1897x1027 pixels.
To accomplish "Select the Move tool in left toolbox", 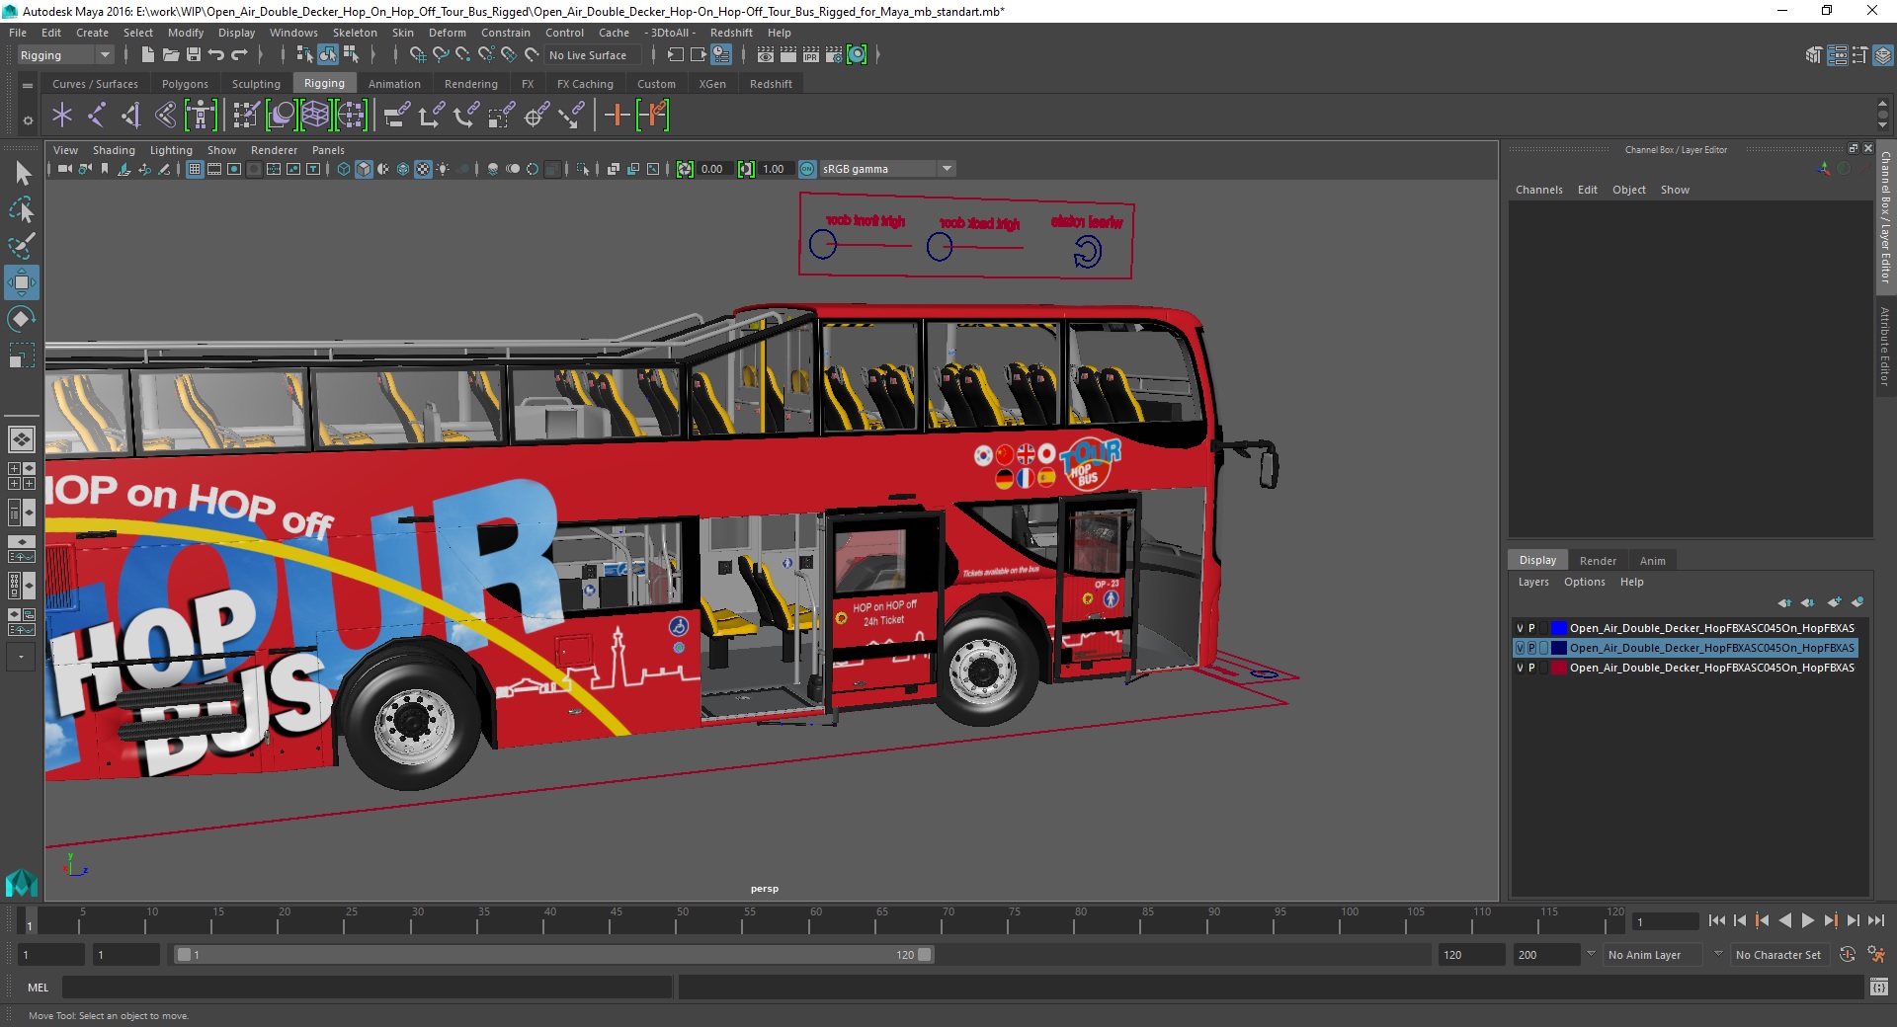I will tap(21, 282).
